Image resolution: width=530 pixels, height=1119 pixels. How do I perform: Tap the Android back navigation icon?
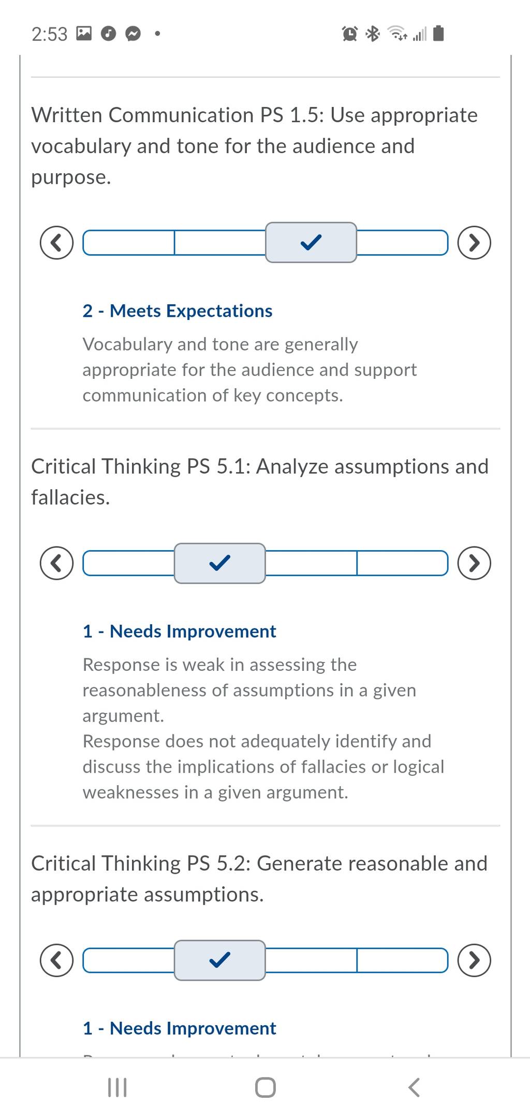(414, 1087)
